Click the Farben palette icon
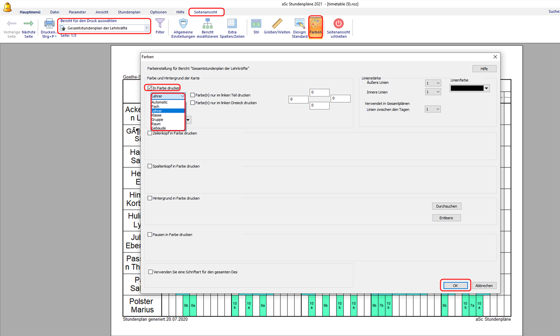 [x=315, y=23]
